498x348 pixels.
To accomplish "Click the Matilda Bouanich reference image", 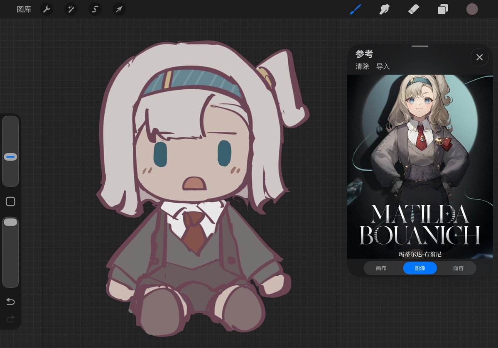I will click(x=420, y=167).
